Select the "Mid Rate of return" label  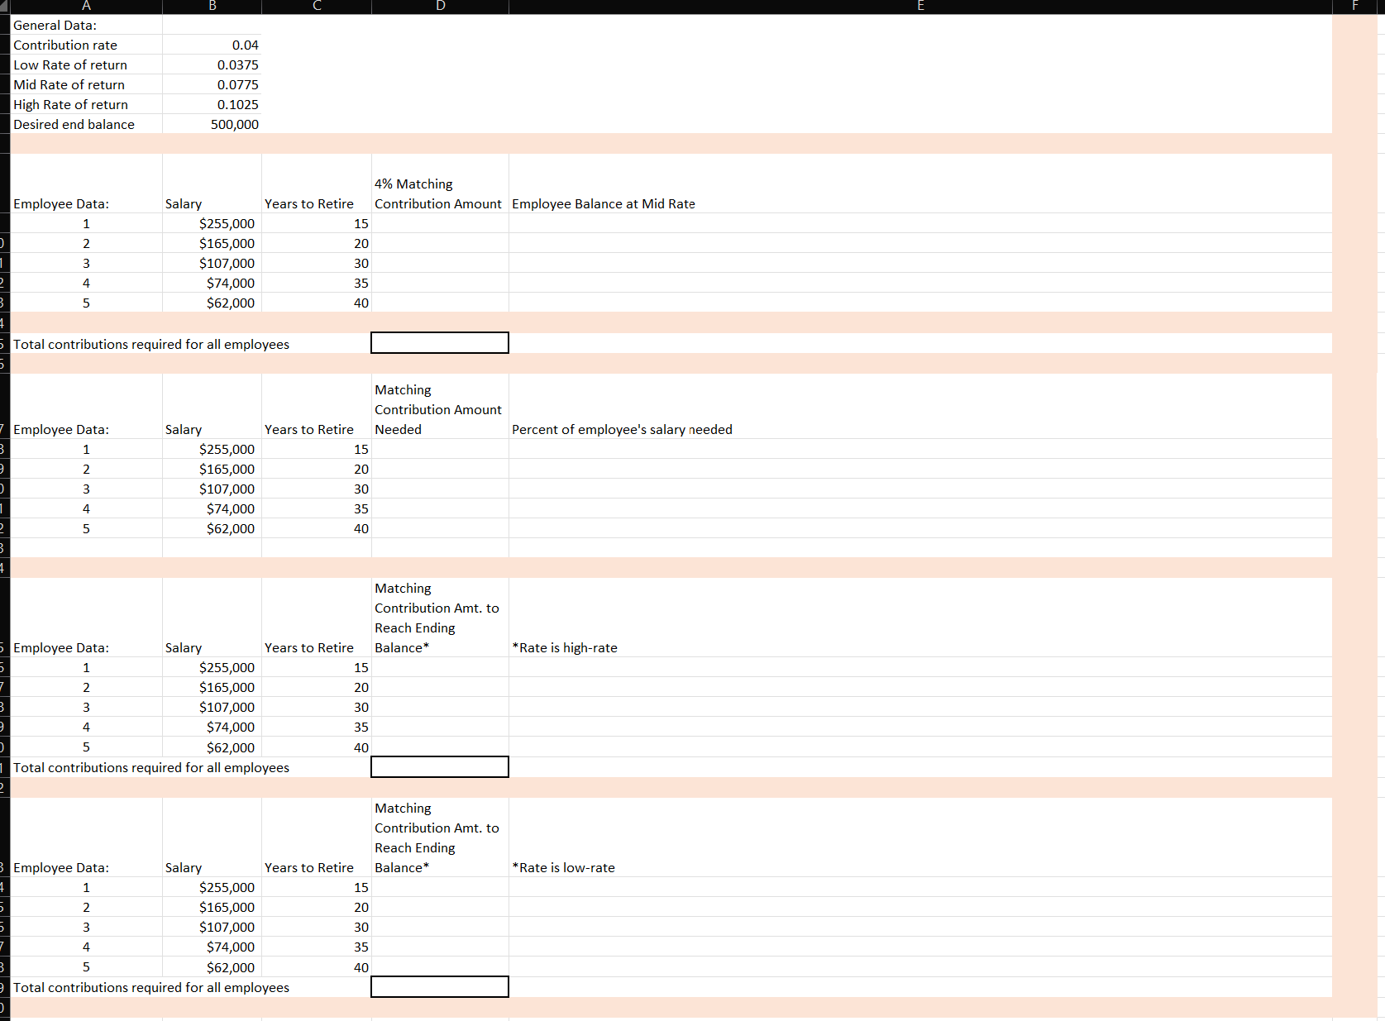86,84
